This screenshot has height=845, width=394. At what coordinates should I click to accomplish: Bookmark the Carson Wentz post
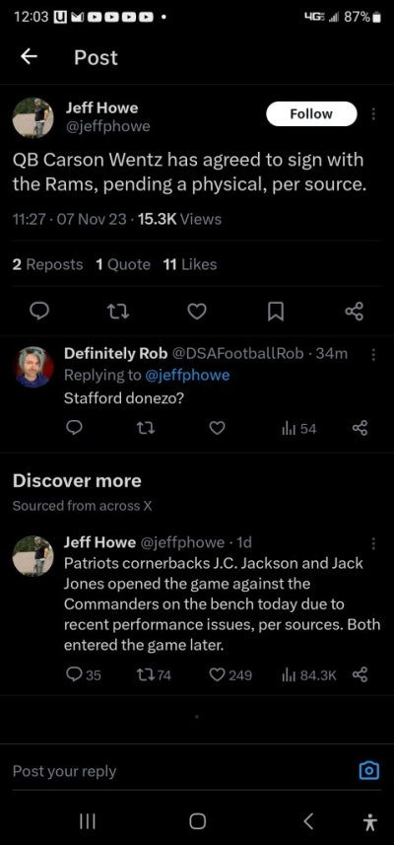[x=276, y=312]
